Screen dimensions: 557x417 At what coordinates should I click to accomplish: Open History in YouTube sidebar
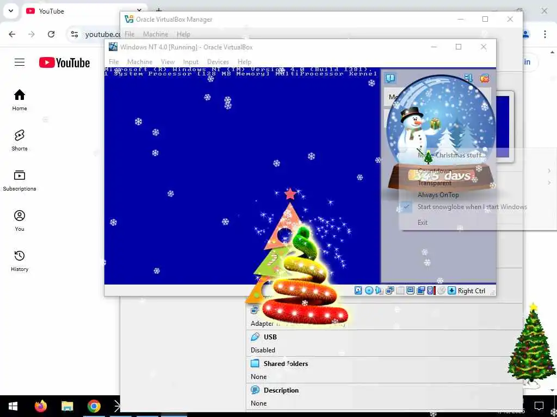point(20,261)
